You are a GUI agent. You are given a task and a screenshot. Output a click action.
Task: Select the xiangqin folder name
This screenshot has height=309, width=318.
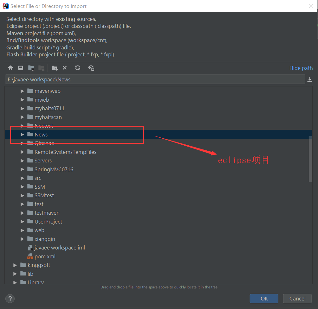[45, 239]
